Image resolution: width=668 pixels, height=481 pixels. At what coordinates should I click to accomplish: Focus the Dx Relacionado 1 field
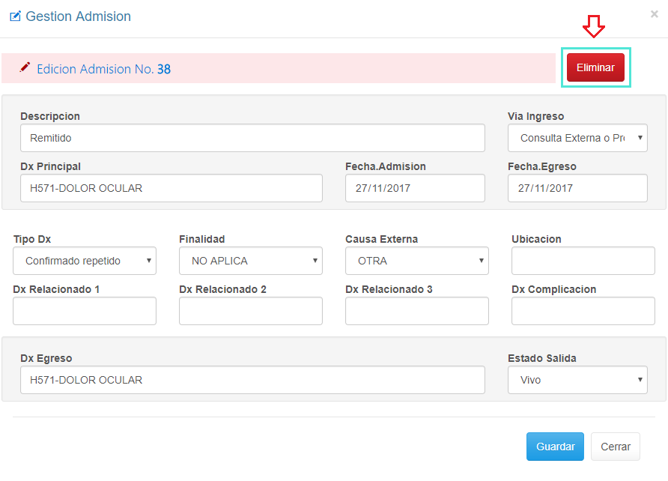pyautogui.click(x=85, y=311)
